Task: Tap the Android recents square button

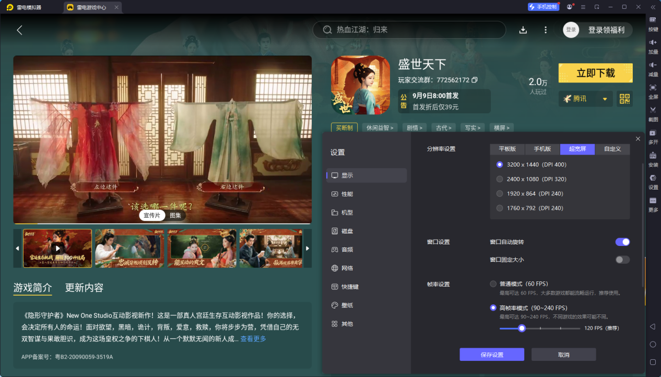Action: (x=653, y=362)
